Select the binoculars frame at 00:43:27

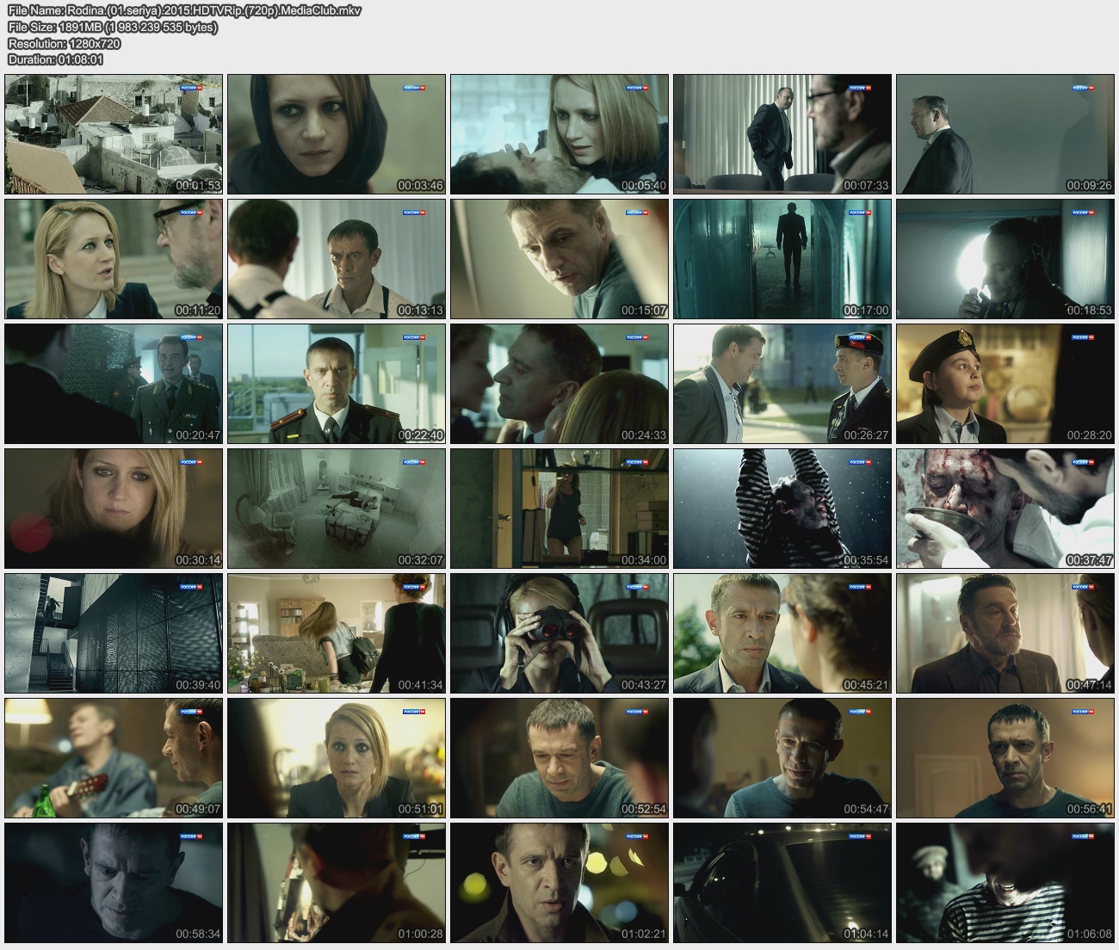tap(559, 633)
